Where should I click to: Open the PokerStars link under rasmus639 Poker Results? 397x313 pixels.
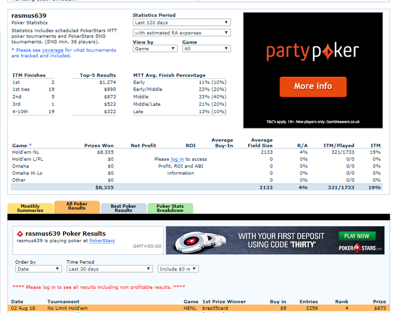(x=102, y=241)
